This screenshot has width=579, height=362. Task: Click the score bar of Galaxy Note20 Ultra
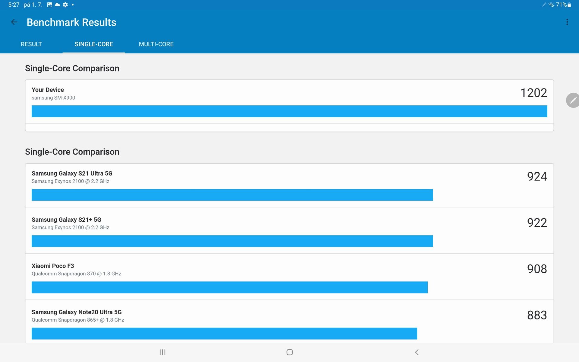point(224,334)
